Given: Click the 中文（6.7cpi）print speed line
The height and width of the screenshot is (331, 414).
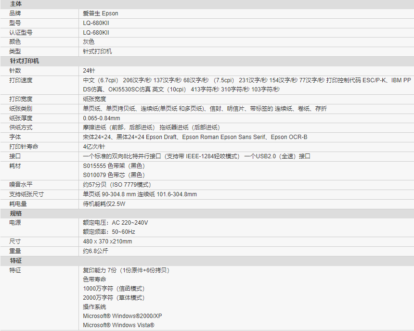Looking at the screenshot, I should tap(247, 80).
